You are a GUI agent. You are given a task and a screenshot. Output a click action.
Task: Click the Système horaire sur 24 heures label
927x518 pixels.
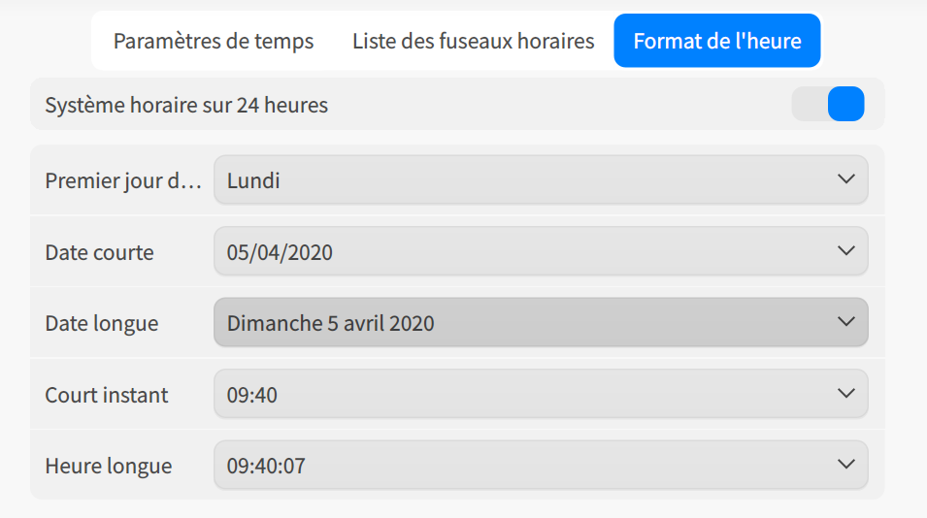[186, 105]
